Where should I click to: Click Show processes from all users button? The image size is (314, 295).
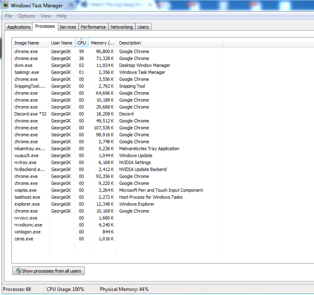click(48, 271)
